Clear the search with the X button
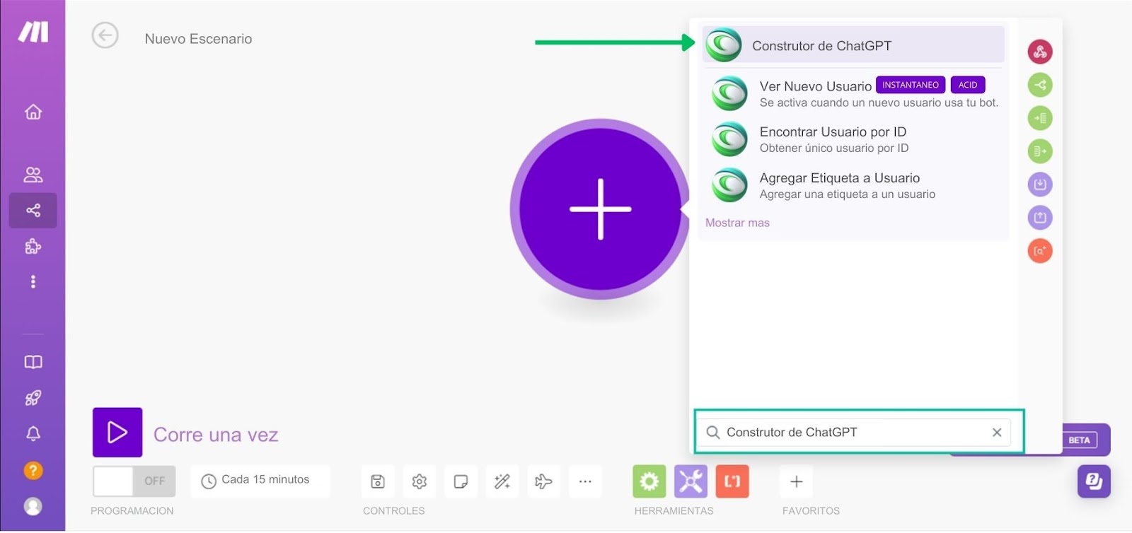1132x533 pixels. tap(997, 432)
